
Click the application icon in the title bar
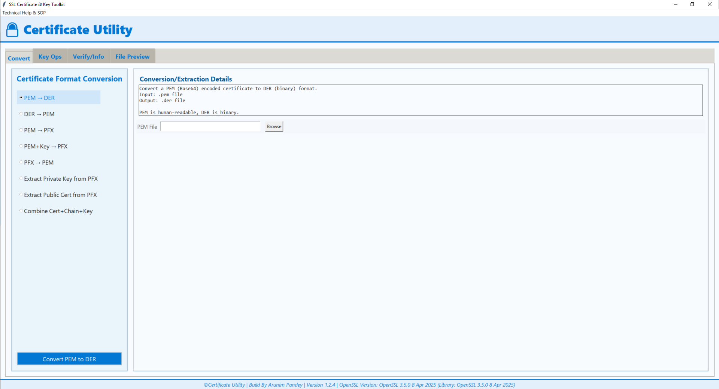[3, 4]
